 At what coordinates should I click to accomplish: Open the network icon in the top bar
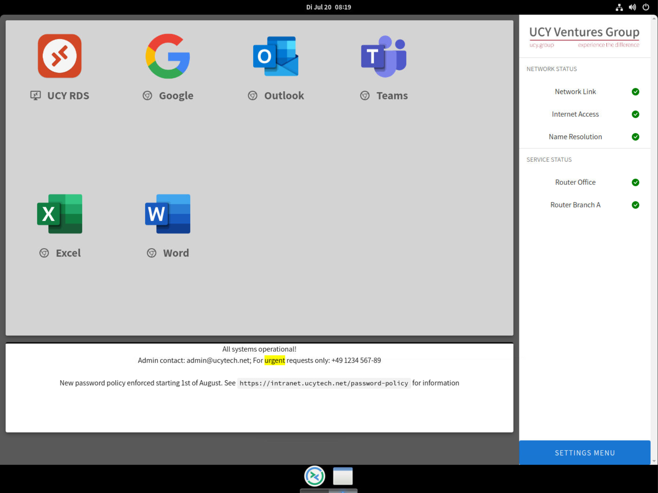tap(619, 7)
